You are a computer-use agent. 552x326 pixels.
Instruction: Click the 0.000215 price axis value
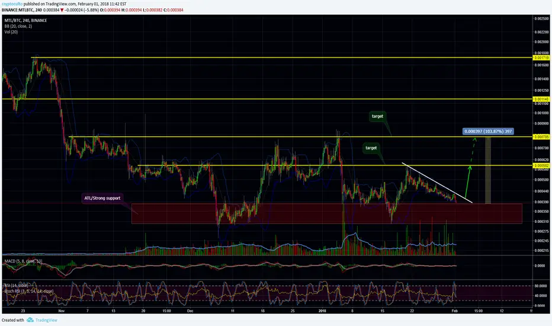[541, 251]
